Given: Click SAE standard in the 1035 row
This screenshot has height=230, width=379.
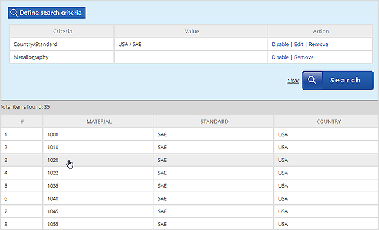Looking at the screenshot, I should pyautogui.click(x=162, y=186).
